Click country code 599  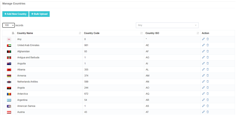coord(86,82)
